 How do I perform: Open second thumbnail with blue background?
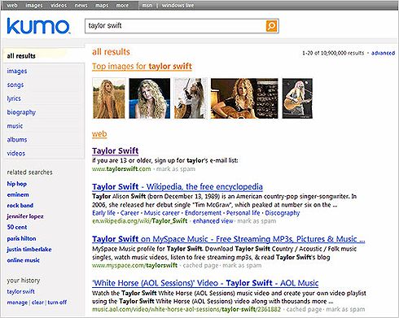tap(150, 98)
